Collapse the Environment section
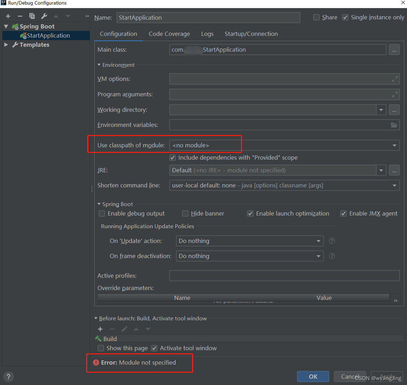This screenshot has width=407, height=385. pyautogui.click(x=99, y=65)
